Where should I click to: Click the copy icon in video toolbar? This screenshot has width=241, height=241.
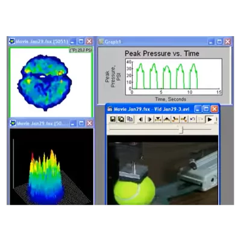130,119
